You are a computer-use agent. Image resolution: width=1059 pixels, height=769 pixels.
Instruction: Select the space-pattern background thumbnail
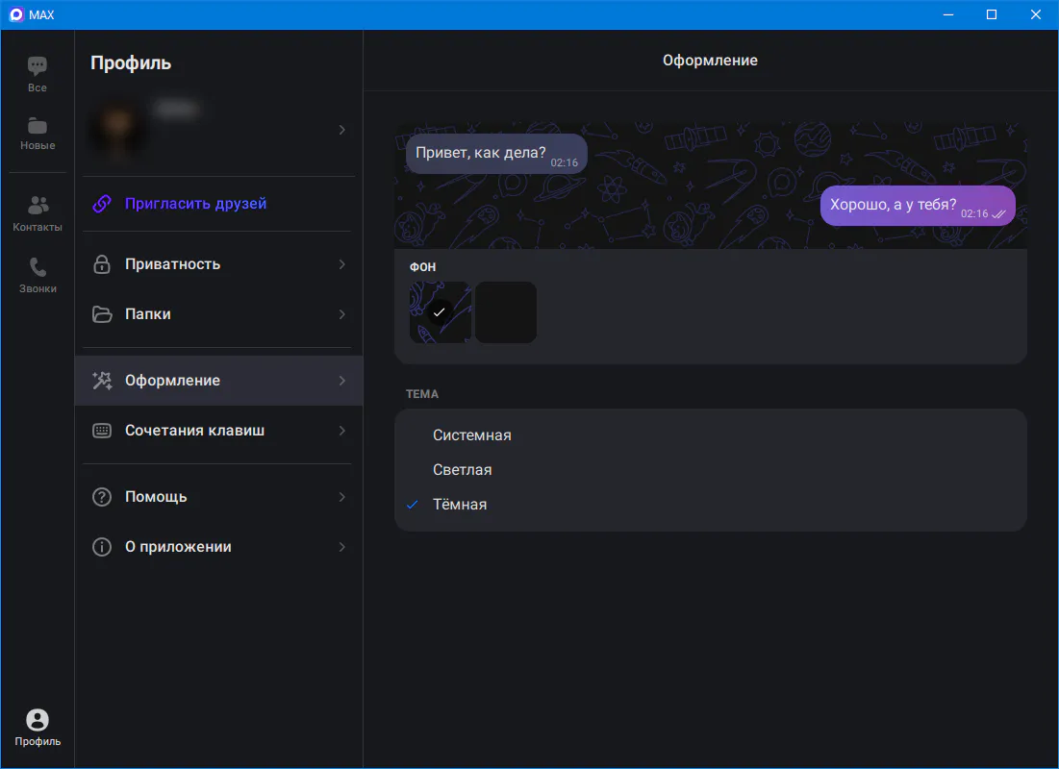(441, 312)
